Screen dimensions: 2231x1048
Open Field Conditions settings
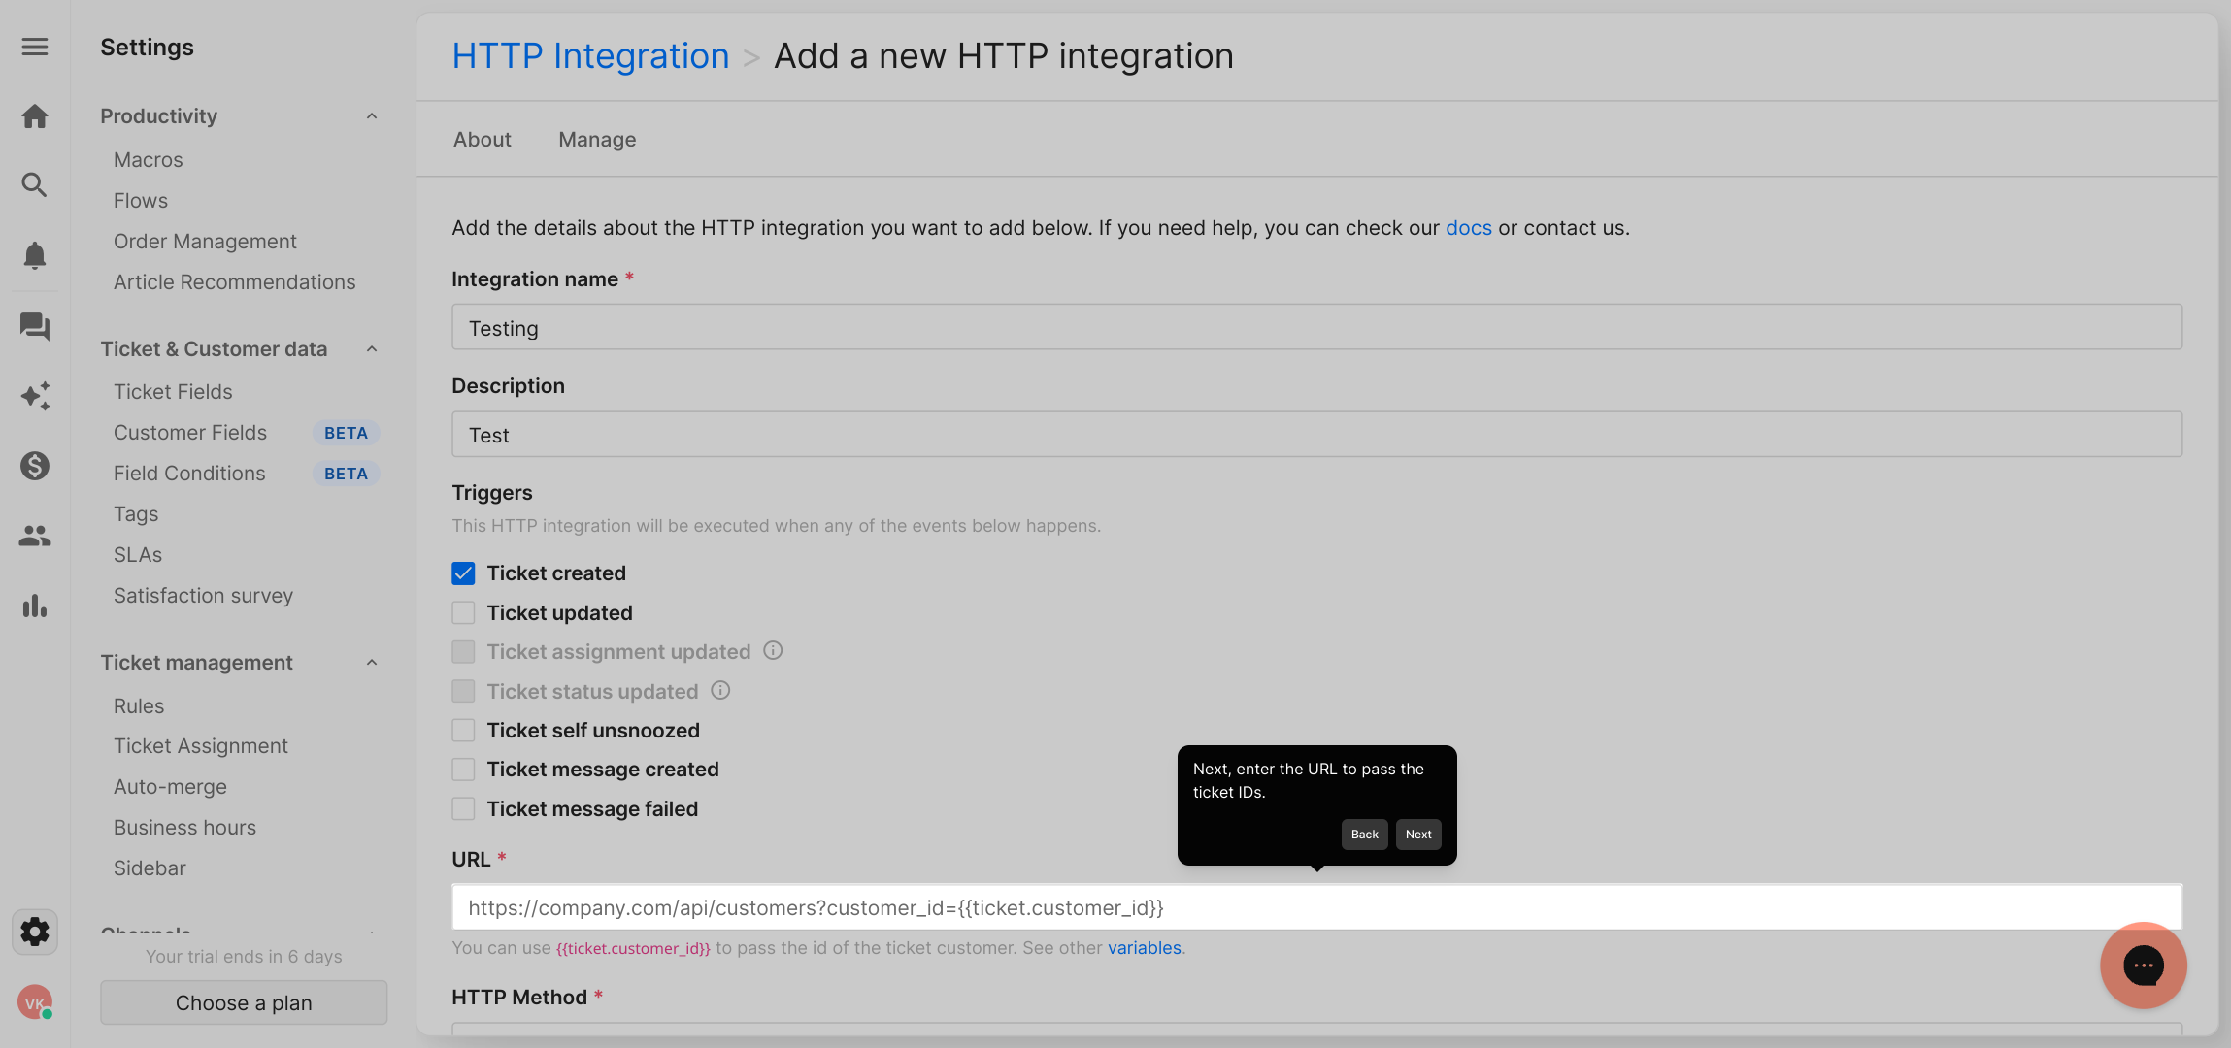point(189,474)
